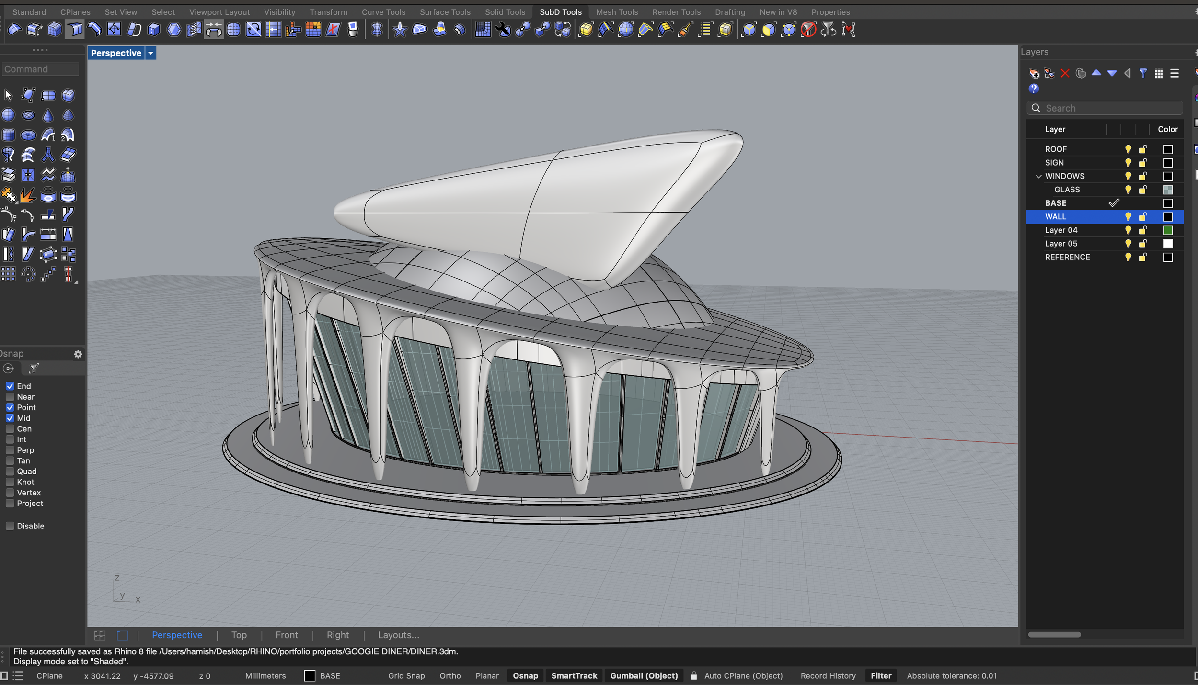Image resolution: width=1198 pixels, height=685 pixels.
Task: Toggle Ortho mode in the status bar
Action: [x=449, y=675]
